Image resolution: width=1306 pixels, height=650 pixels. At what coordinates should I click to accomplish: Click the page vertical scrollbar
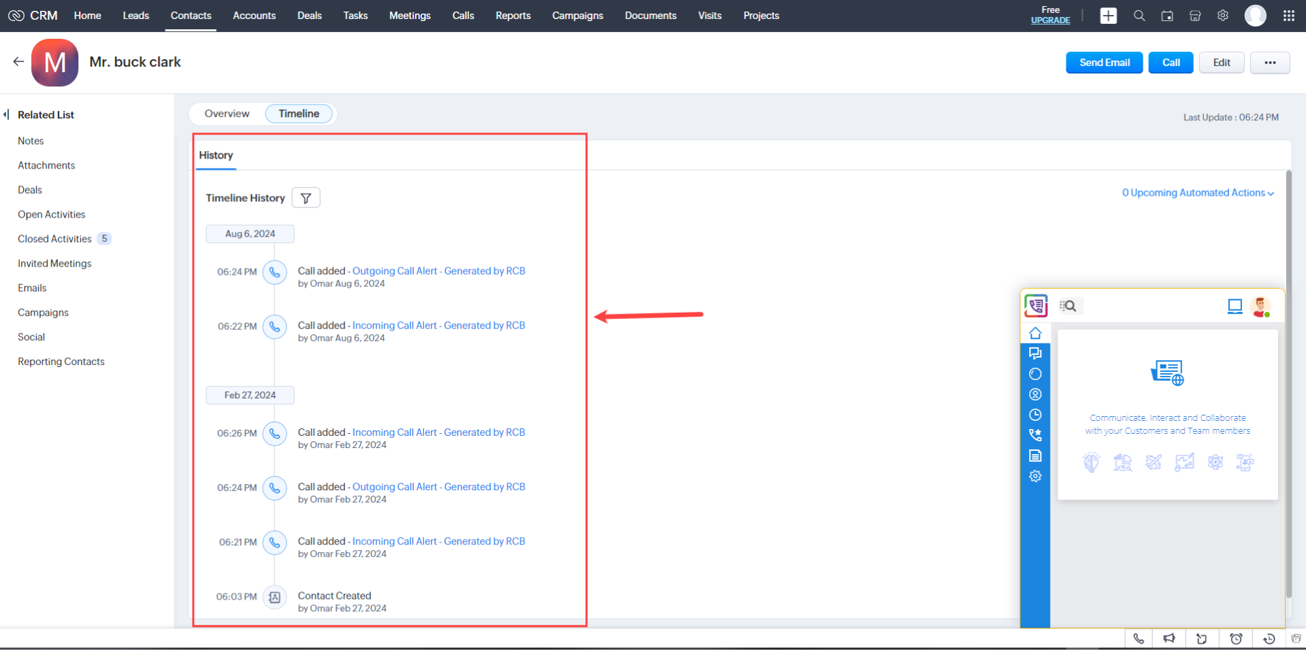(x=1288, y=381)
